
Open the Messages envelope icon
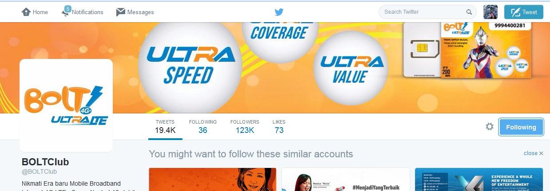120,12
